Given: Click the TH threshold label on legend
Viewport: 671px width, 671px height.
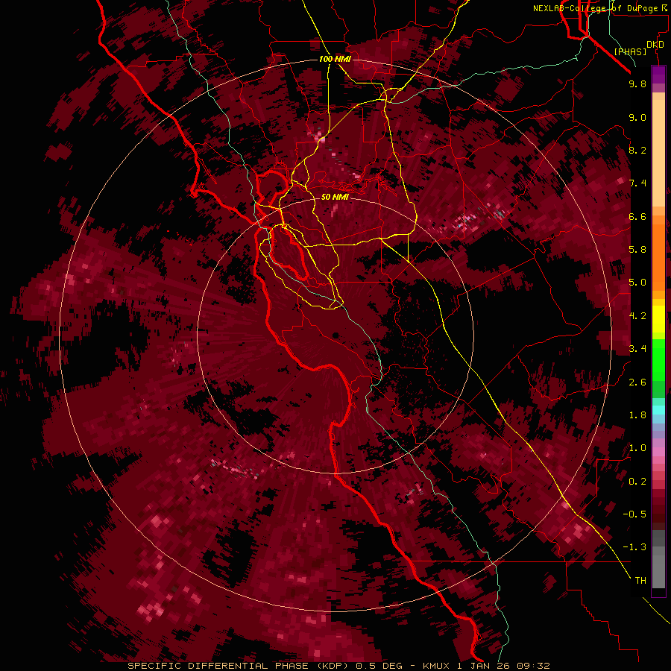Looking at the screenshot, I should [x=640, y=580].
